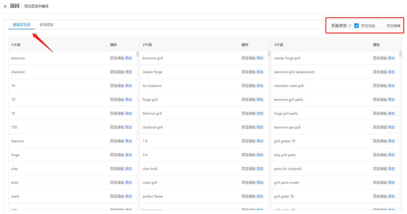Click 添加 in the '1 4' row

pos(260,141)
